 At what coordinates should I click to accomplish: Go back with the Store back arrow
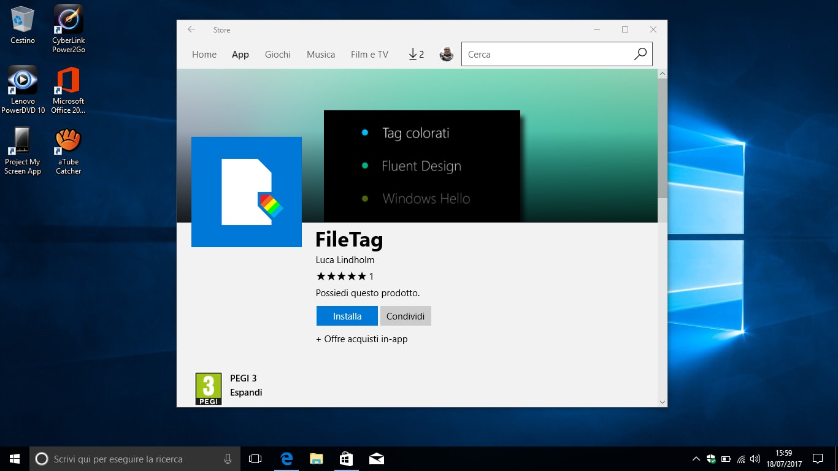pyautogui.click(x=191, y=29)
